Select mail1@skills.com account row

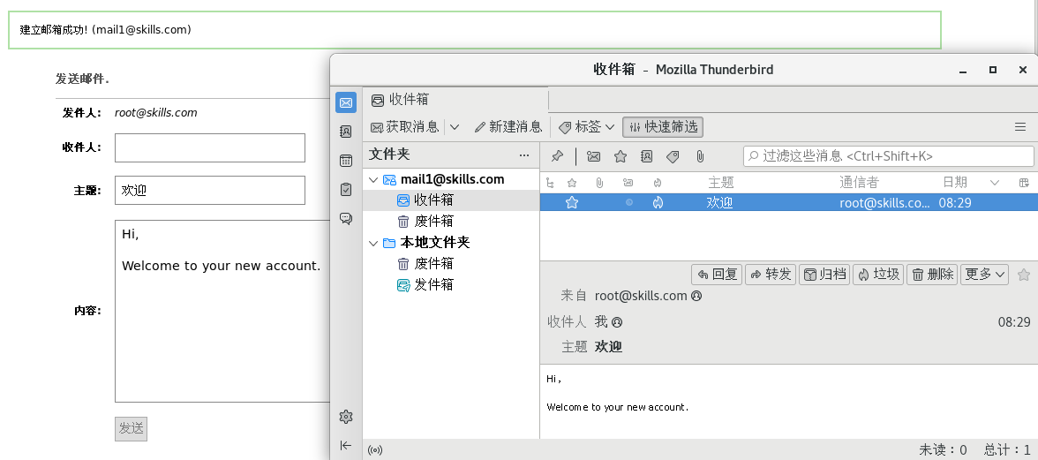451,179
